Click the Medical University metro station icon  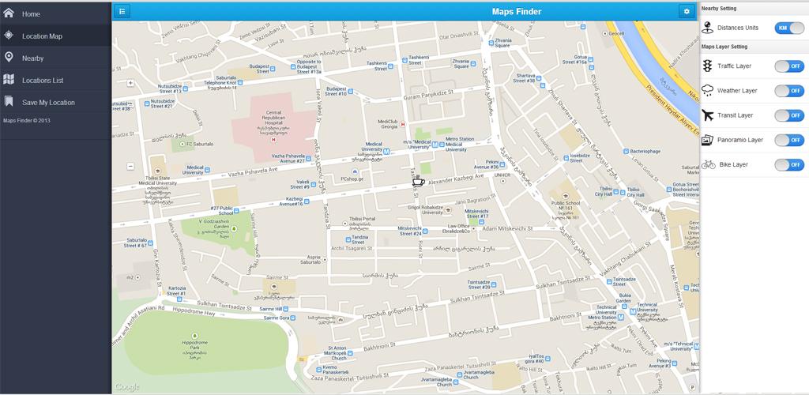386,152
